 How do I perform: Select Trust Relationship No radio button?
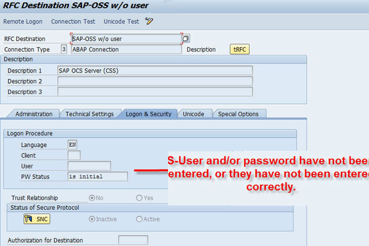[x=92, y=198]
